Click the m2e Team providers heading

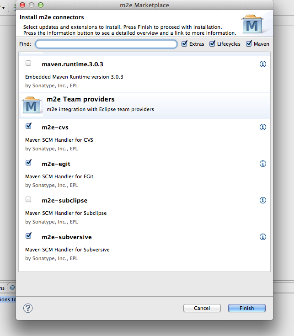(80, 99)
